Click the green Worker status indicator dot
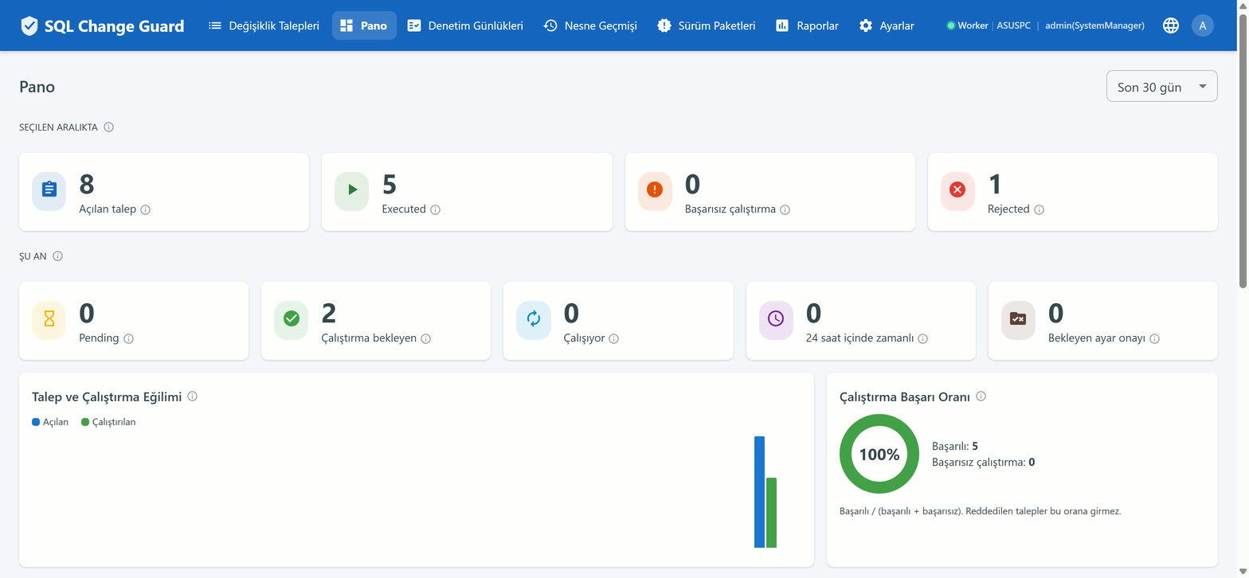 pyautogui.click(x=950, y=26)
